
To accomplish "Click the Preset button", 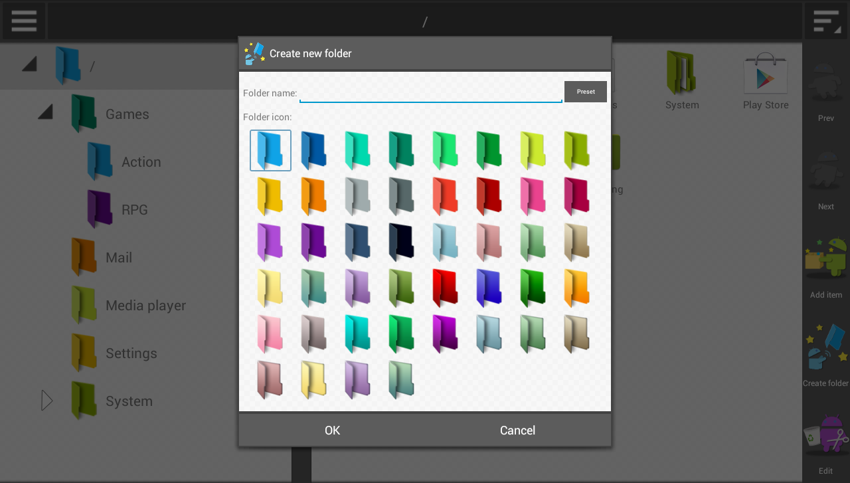I will pyautogui.click(x=586, y=92).
